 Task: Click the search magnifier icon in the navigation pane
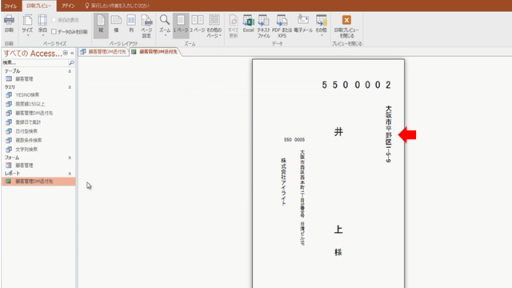pyautogui.click(x=71, y=62)
